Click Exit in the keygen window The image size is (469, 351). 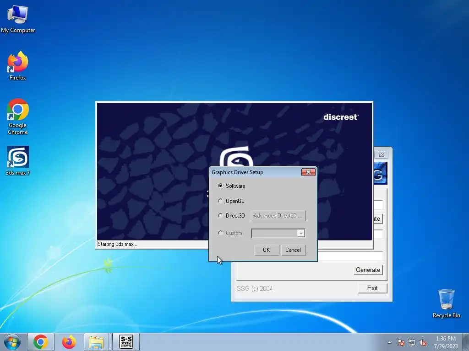[x=372, y=288]
